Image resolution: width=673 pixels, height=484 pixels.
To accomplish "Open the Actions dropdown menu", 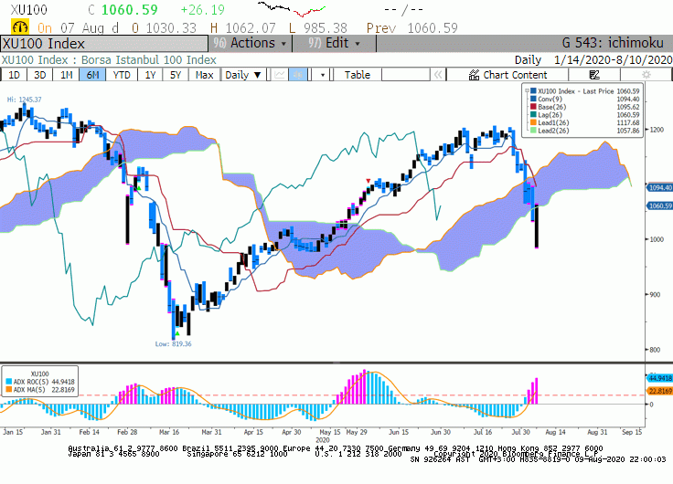I will pos(251,43).
